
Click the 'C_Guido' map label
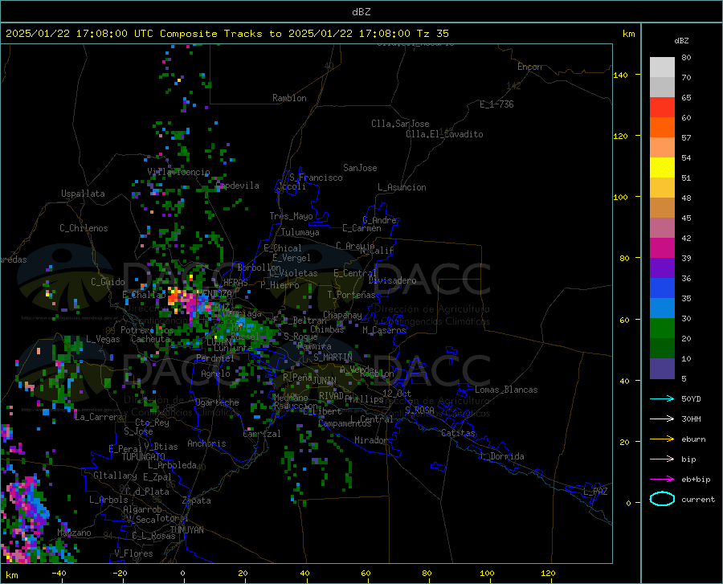click(108, 282)
